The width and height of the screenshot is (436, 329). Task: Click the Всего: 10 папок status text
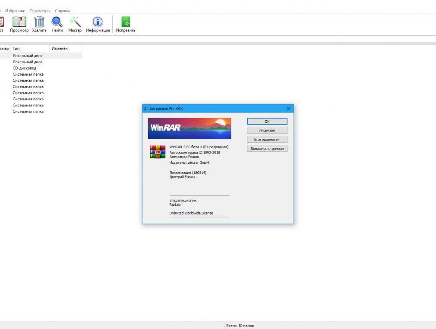(x=240, y=326)
